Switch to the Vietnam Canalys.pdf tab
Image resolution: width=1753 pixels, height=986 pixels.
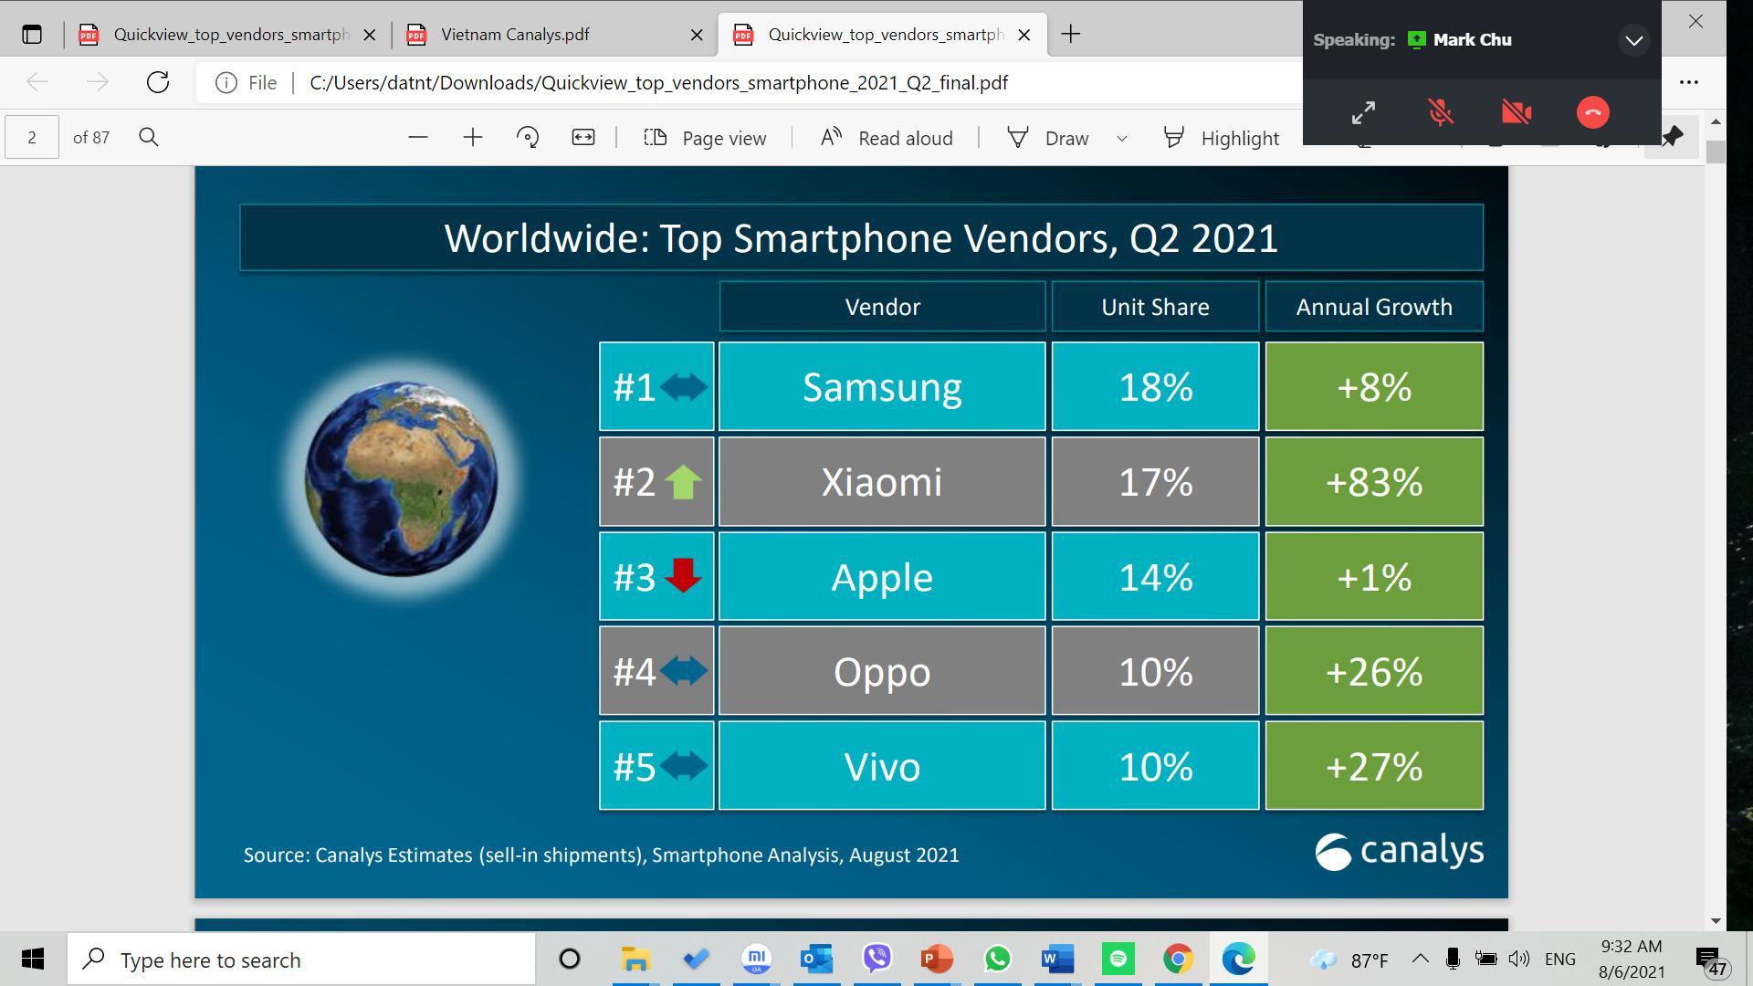[x=555, y=35]
